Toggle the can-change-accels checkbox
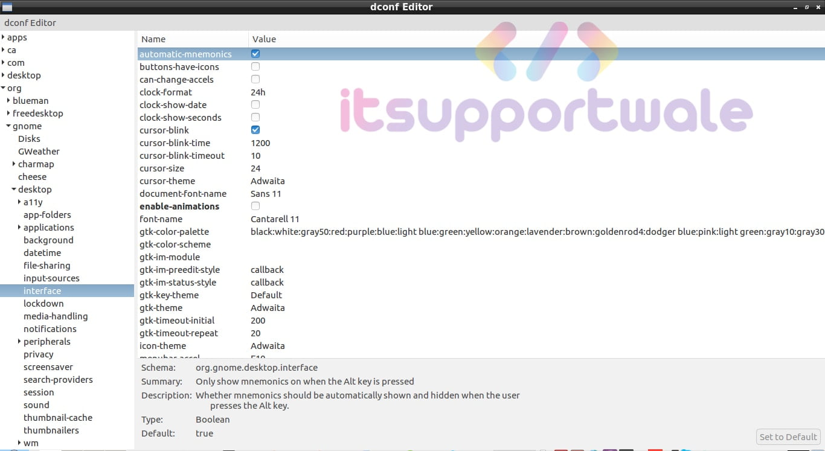 tap(255, 79)
